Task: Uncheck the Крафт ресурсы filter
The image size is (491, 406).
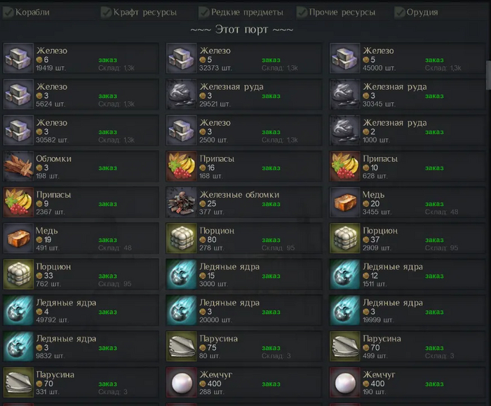Action: click(x=106, y=12)
